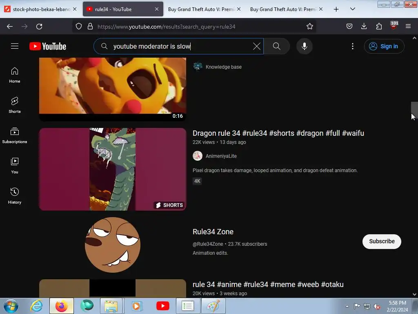Subscribe to Rule34 Zone channel
This screenshot has height=314, width=418.
point(382,241)
